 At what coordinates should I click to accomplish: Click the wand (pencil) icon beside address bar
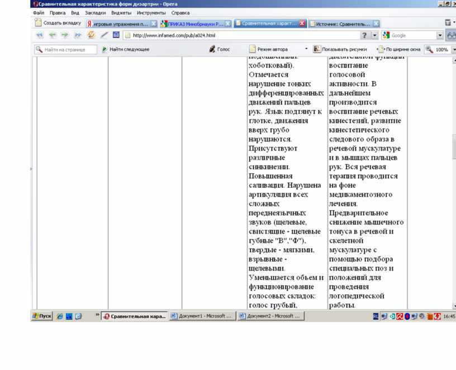point(104,35)
